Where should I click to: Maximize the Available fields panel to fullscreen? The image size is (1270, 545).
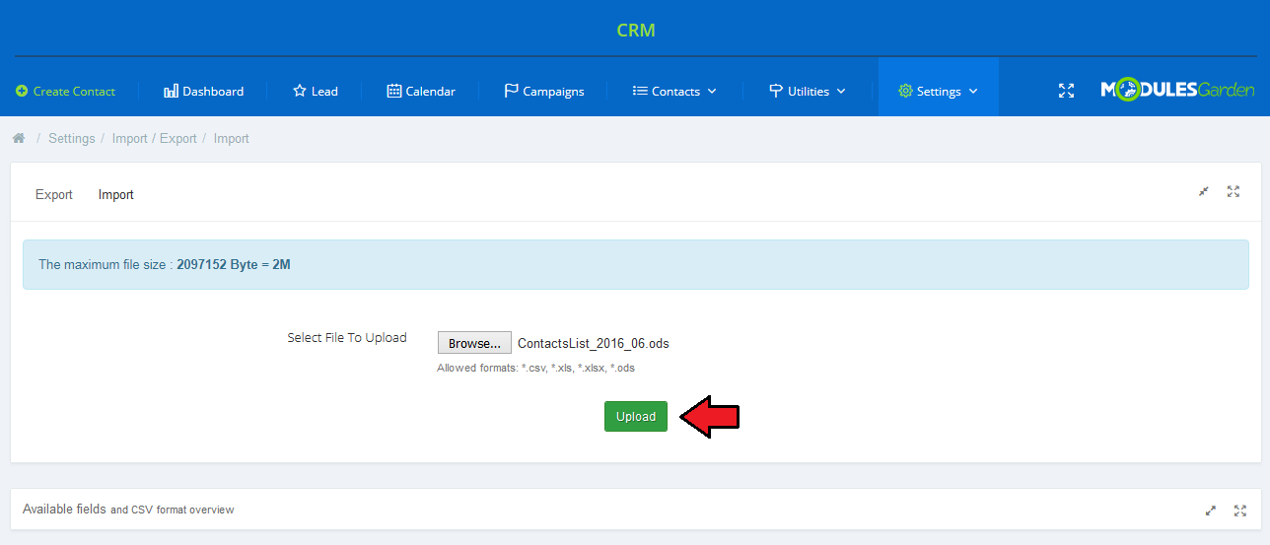(1240, 511)
